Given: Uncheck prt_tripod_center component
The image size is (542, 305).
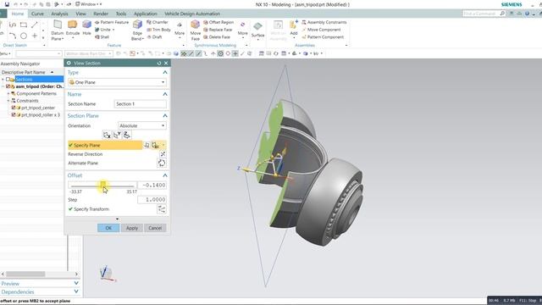Looking at the screenshot, I should pos(14,108).
